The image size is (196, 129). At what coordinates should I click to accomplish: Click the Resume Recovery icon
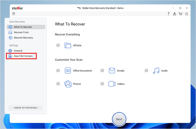click(10, 38)
